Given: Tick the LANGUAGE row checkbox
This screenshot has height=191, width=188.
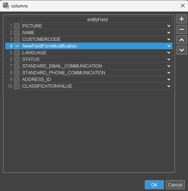Looking at the screenshot, I should [x=17, y=53].
